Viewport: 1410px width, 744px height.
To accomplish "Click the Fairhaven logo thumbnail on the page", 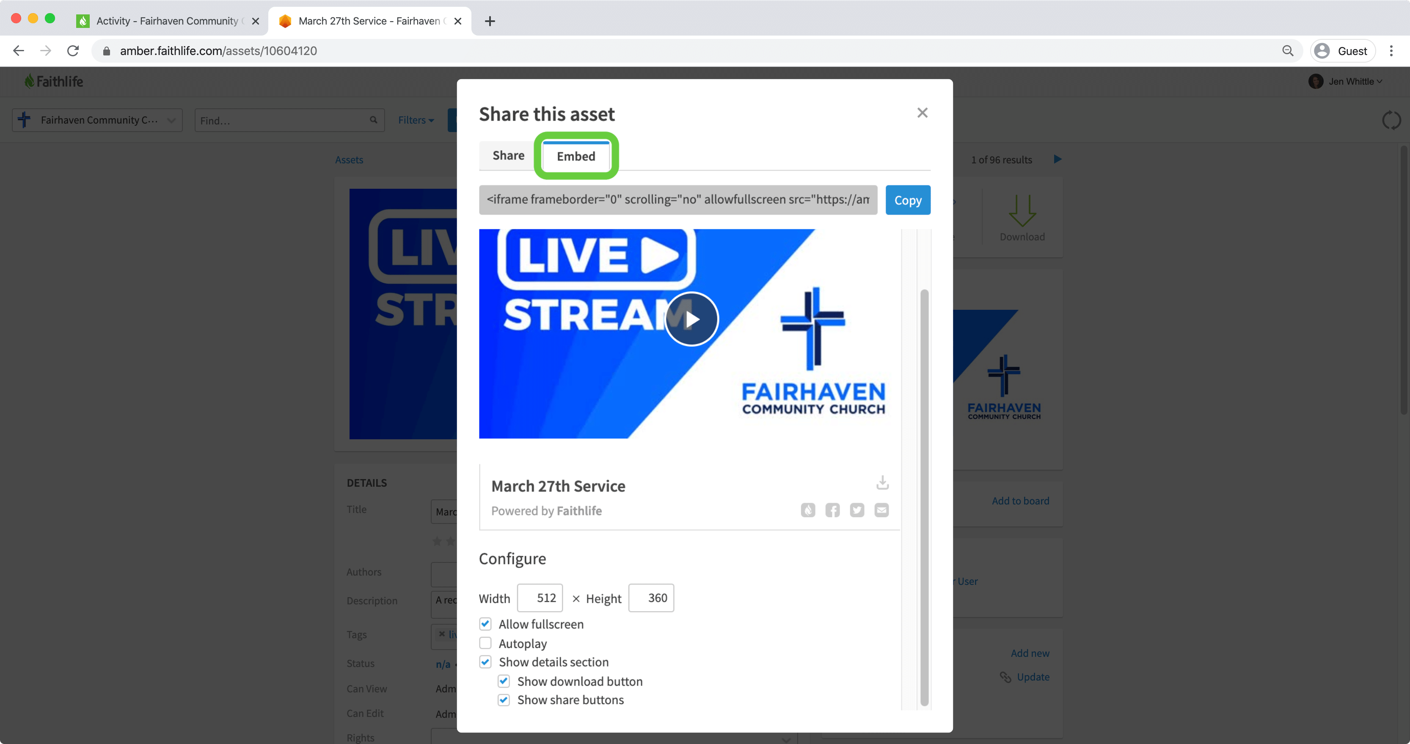I will 1004,388.
